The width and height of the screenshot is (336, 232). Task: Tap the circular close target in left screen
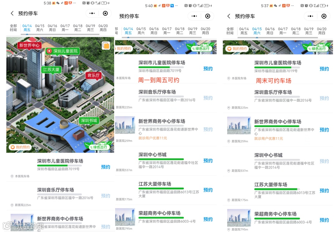point(105,13)
